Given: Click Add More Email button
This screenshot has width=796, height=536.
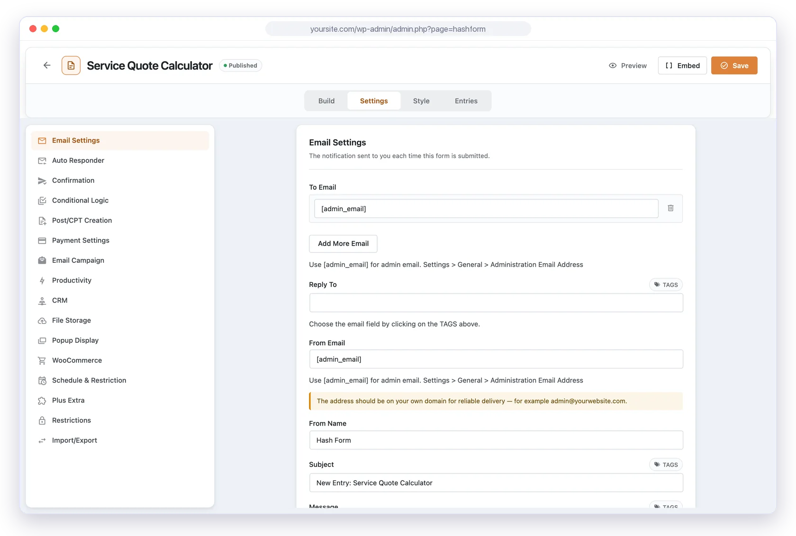Looking at the screenshot, I should 343,244.
